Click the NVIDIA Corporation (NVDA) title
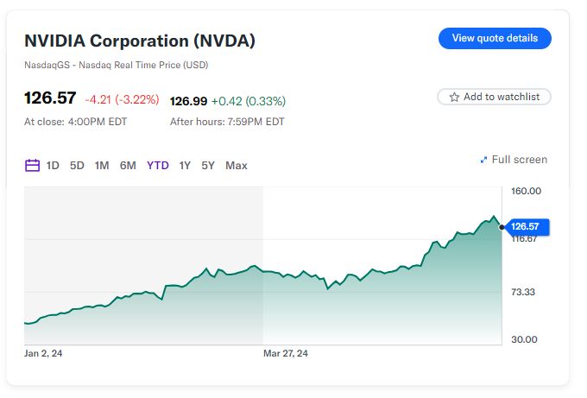This screenshot has width=587, height=398. point(140,41)
